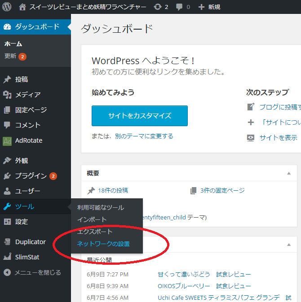
Task: Open the 固定ページ menu label
Action: point(31,110)
